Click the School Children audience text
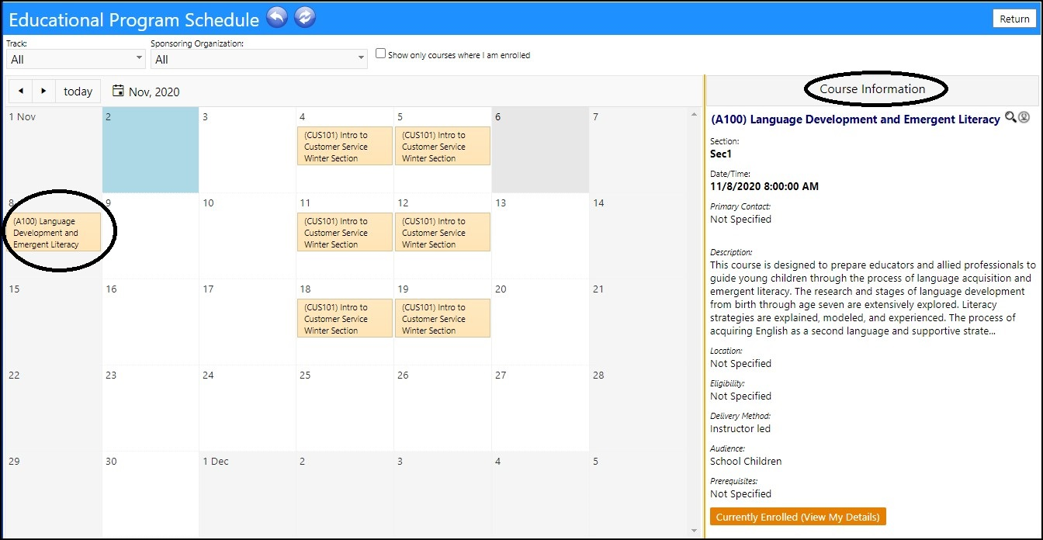Screen dimensions: 1043x540 (x=746, y=461)
